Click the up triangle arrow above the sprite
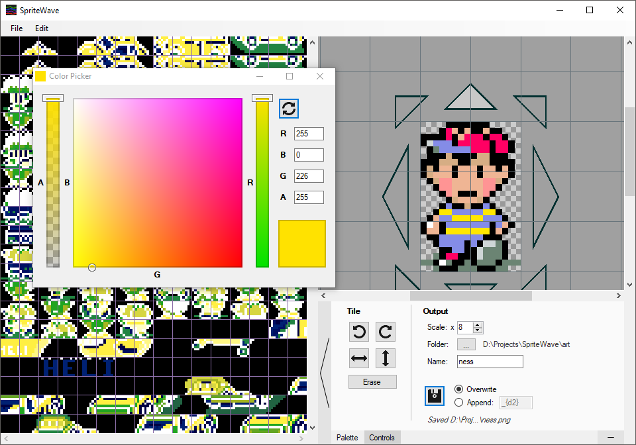 click(x=470, y=97)
